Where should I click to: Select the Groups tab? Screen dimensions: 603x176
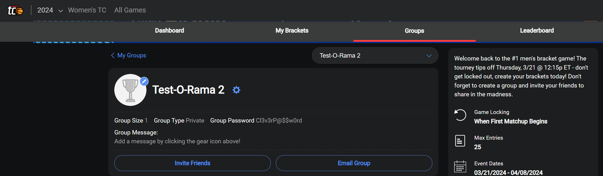tap(414, 31)
